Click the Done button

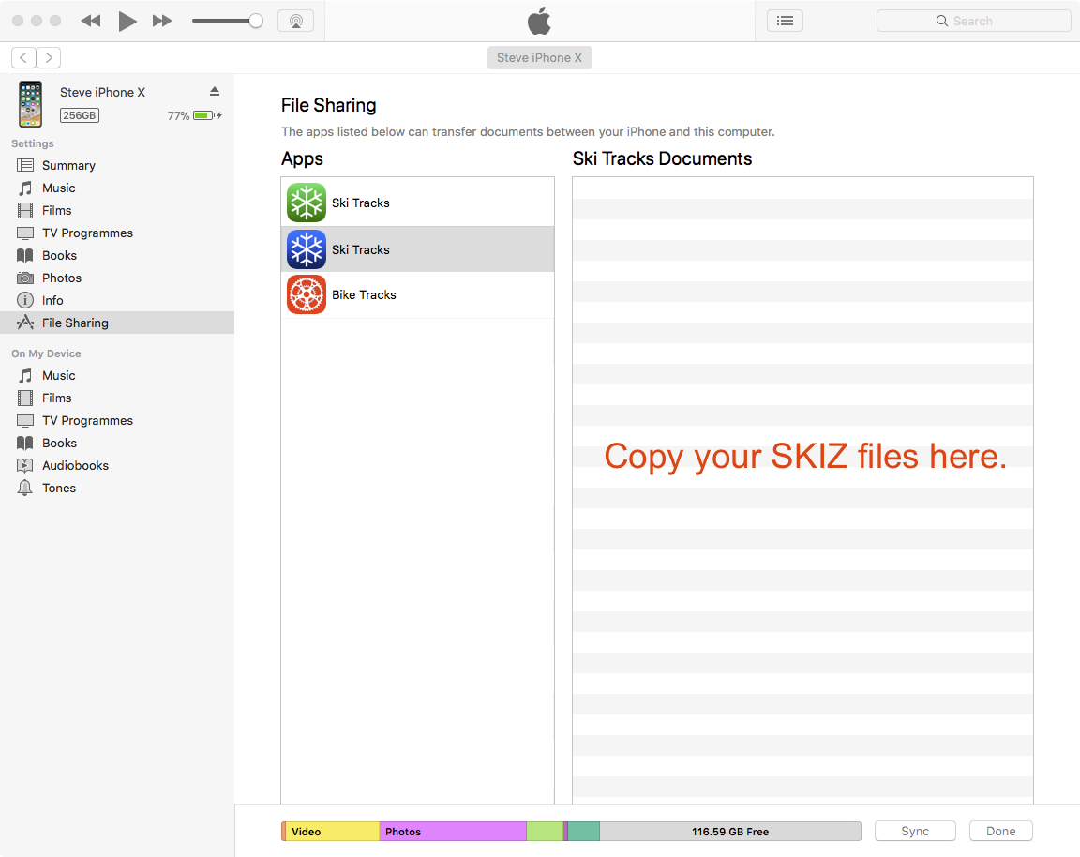click(x=1001, y=831)
